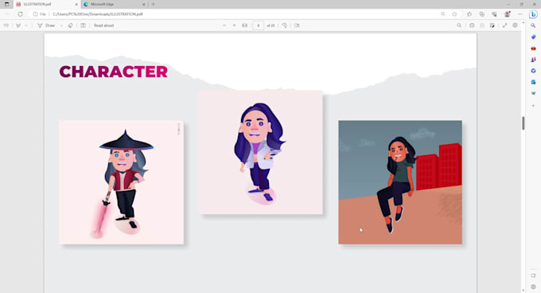The height and width of the screenshot is (293, 541).
Task: Reload the current page
Action: (21, 14)
